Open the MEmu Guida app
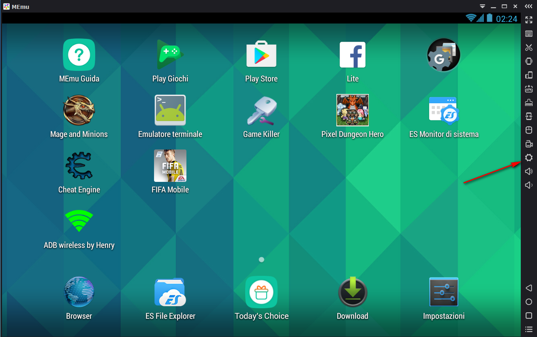This screenshot has width=537, height=337. 79,55
